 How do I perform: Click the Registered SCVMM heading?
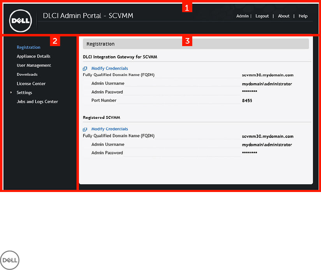(x=102, y=118)
